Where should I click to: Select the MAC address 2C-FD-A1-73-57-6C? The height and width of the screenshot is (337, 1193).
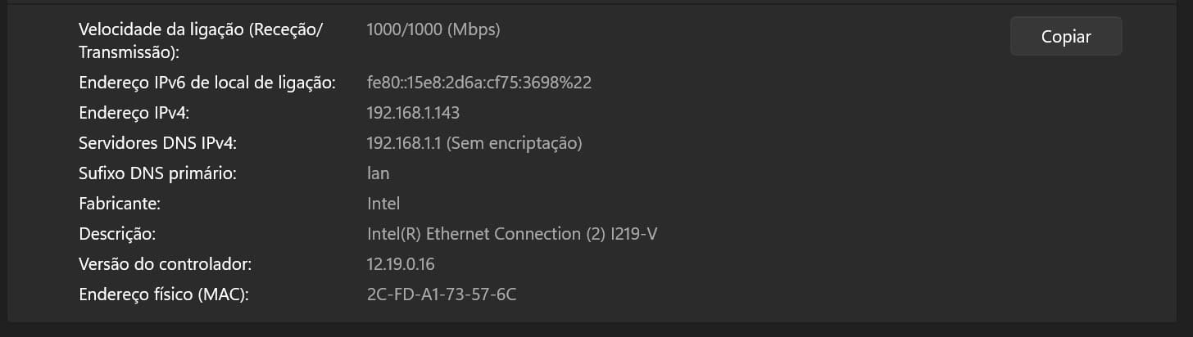442,294
